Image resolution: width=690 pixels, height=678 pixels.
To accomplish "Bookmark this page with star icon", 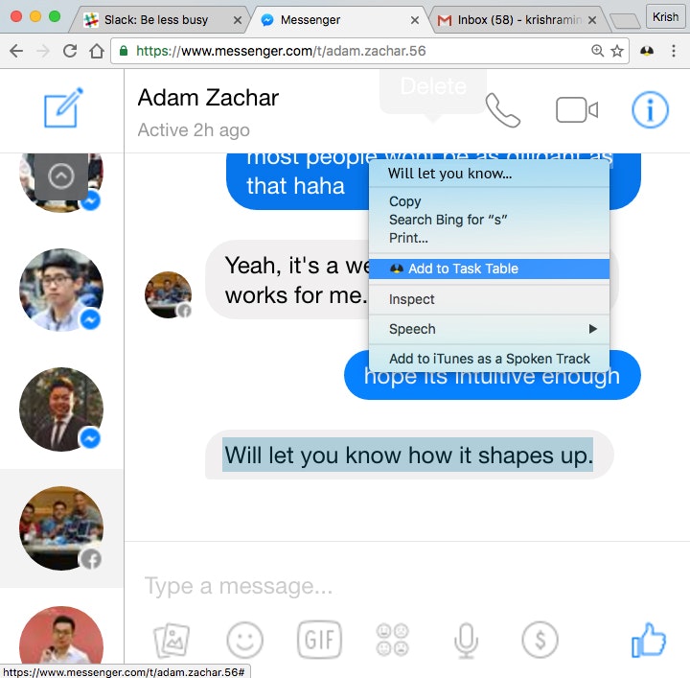I will [617, 51].
